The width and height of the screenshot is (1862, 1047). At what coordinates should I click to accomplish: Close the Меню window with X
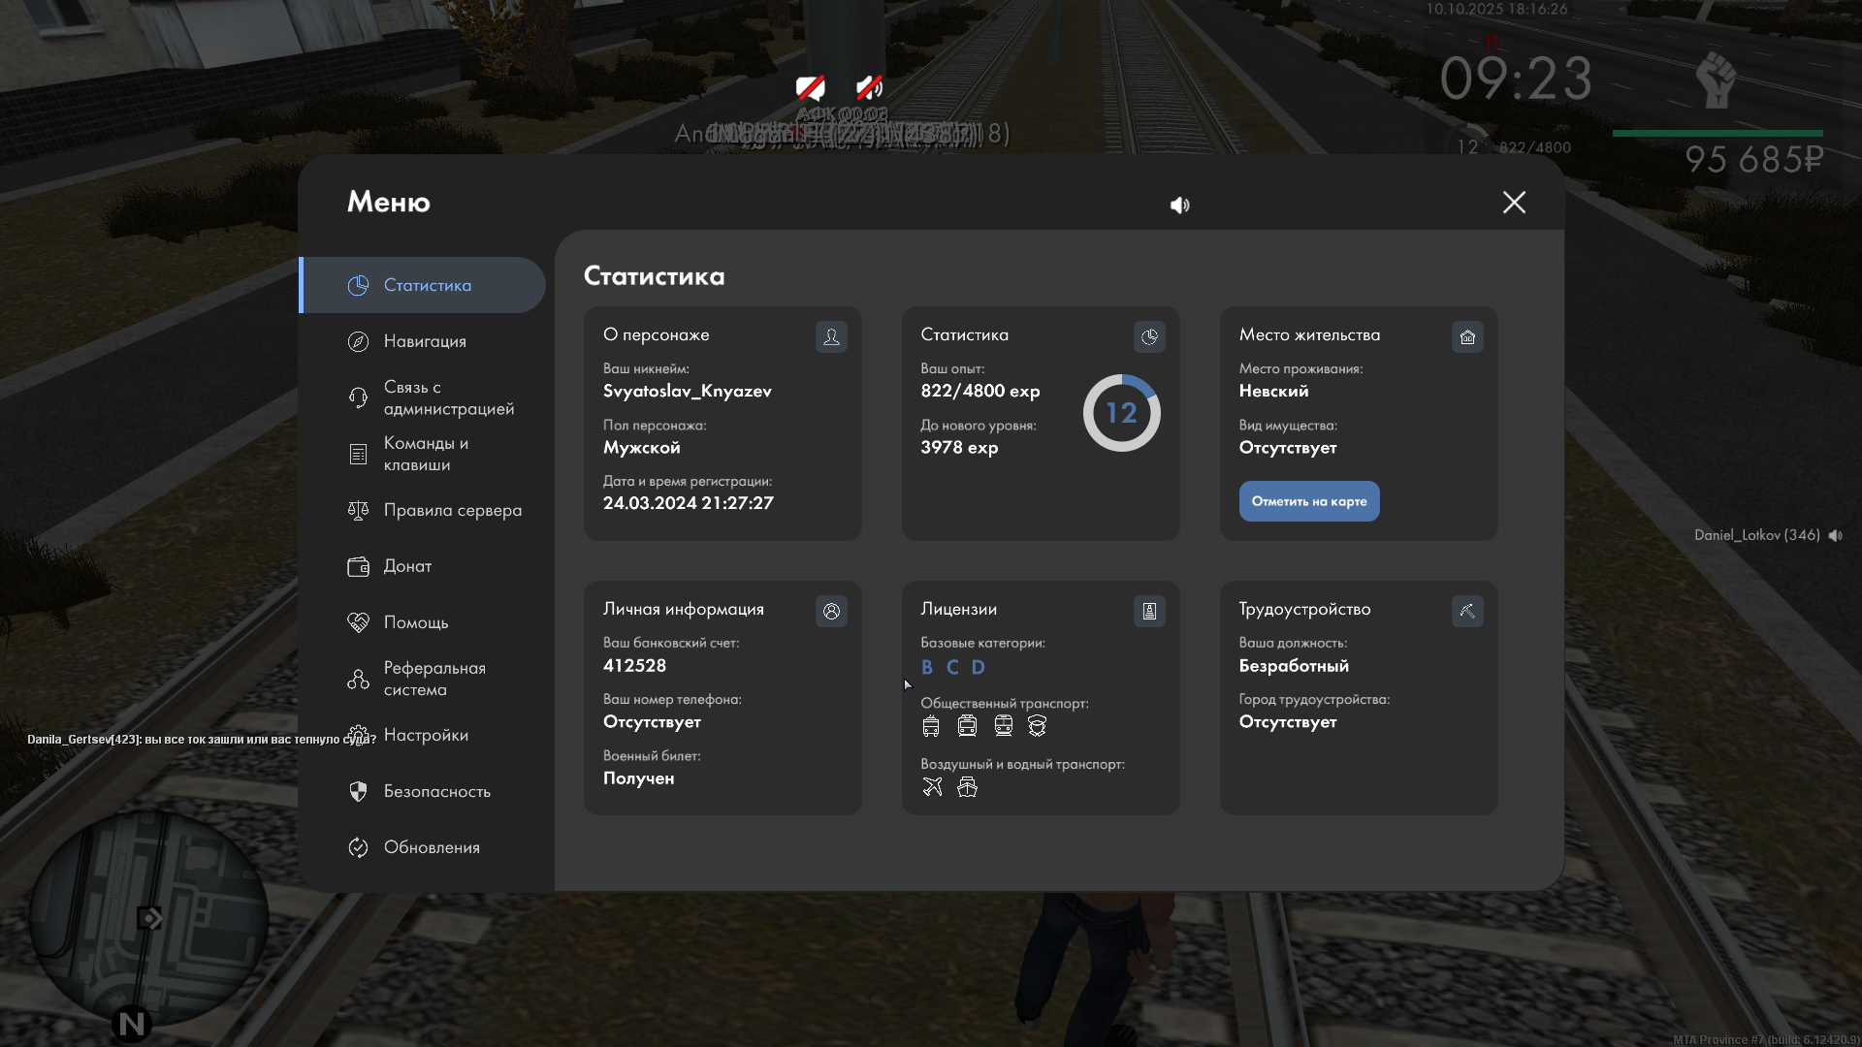pyautogui.click(x=1514, y=202)
